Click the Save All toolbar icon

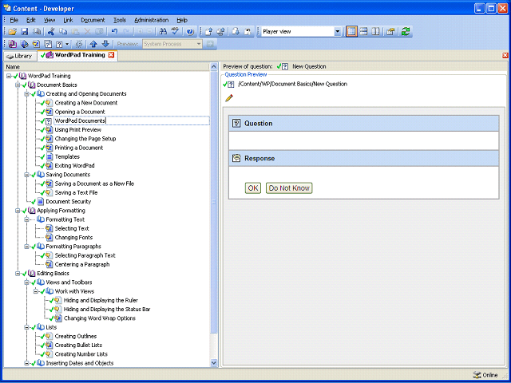[37, 32]
